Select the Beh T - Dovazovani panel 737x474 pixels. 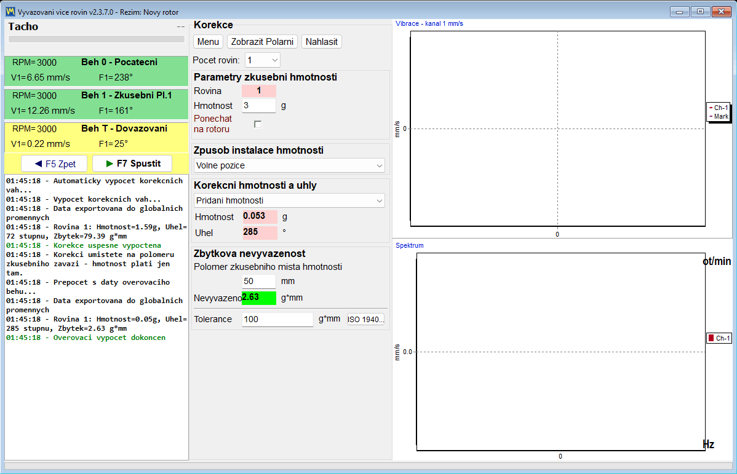(97, 136)
